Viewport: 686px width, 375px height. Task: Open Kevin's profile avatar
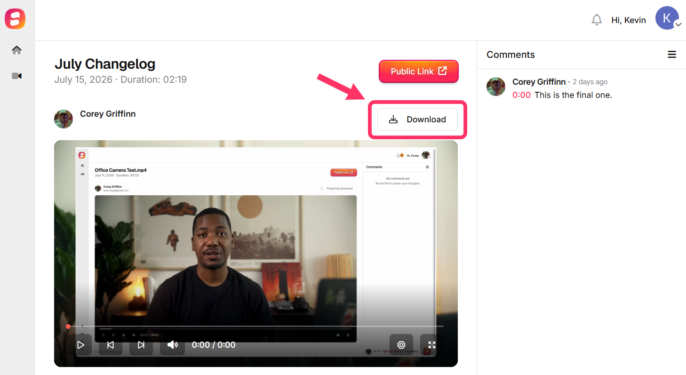point(667,18)
